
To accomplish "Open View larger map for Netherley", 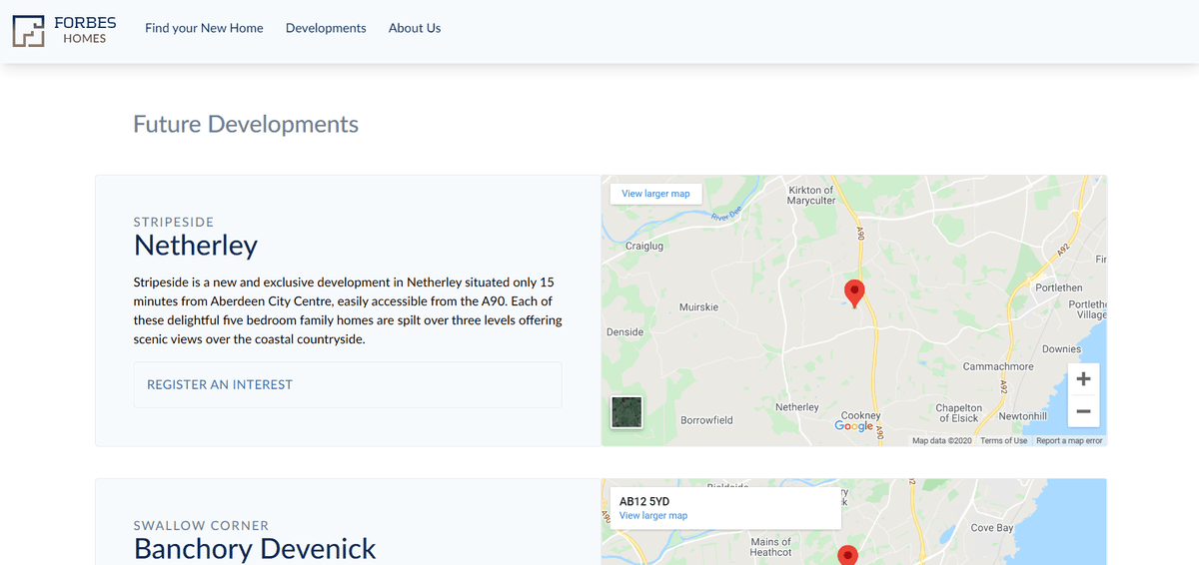I will click(655, 194).
